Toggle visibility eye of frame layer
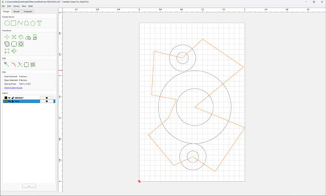 [9, 101]
